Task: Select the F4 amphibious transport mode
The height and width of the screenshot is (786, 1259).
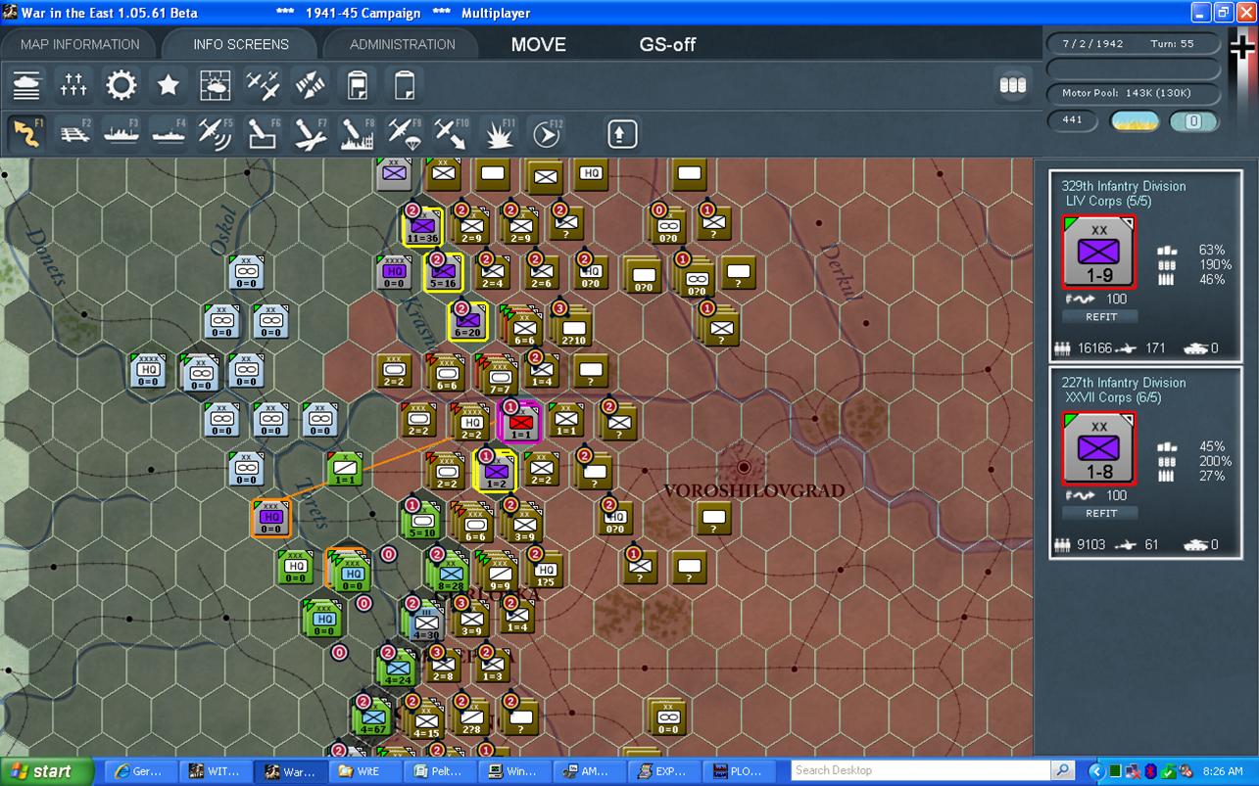Action: click(x=169, y=133)
